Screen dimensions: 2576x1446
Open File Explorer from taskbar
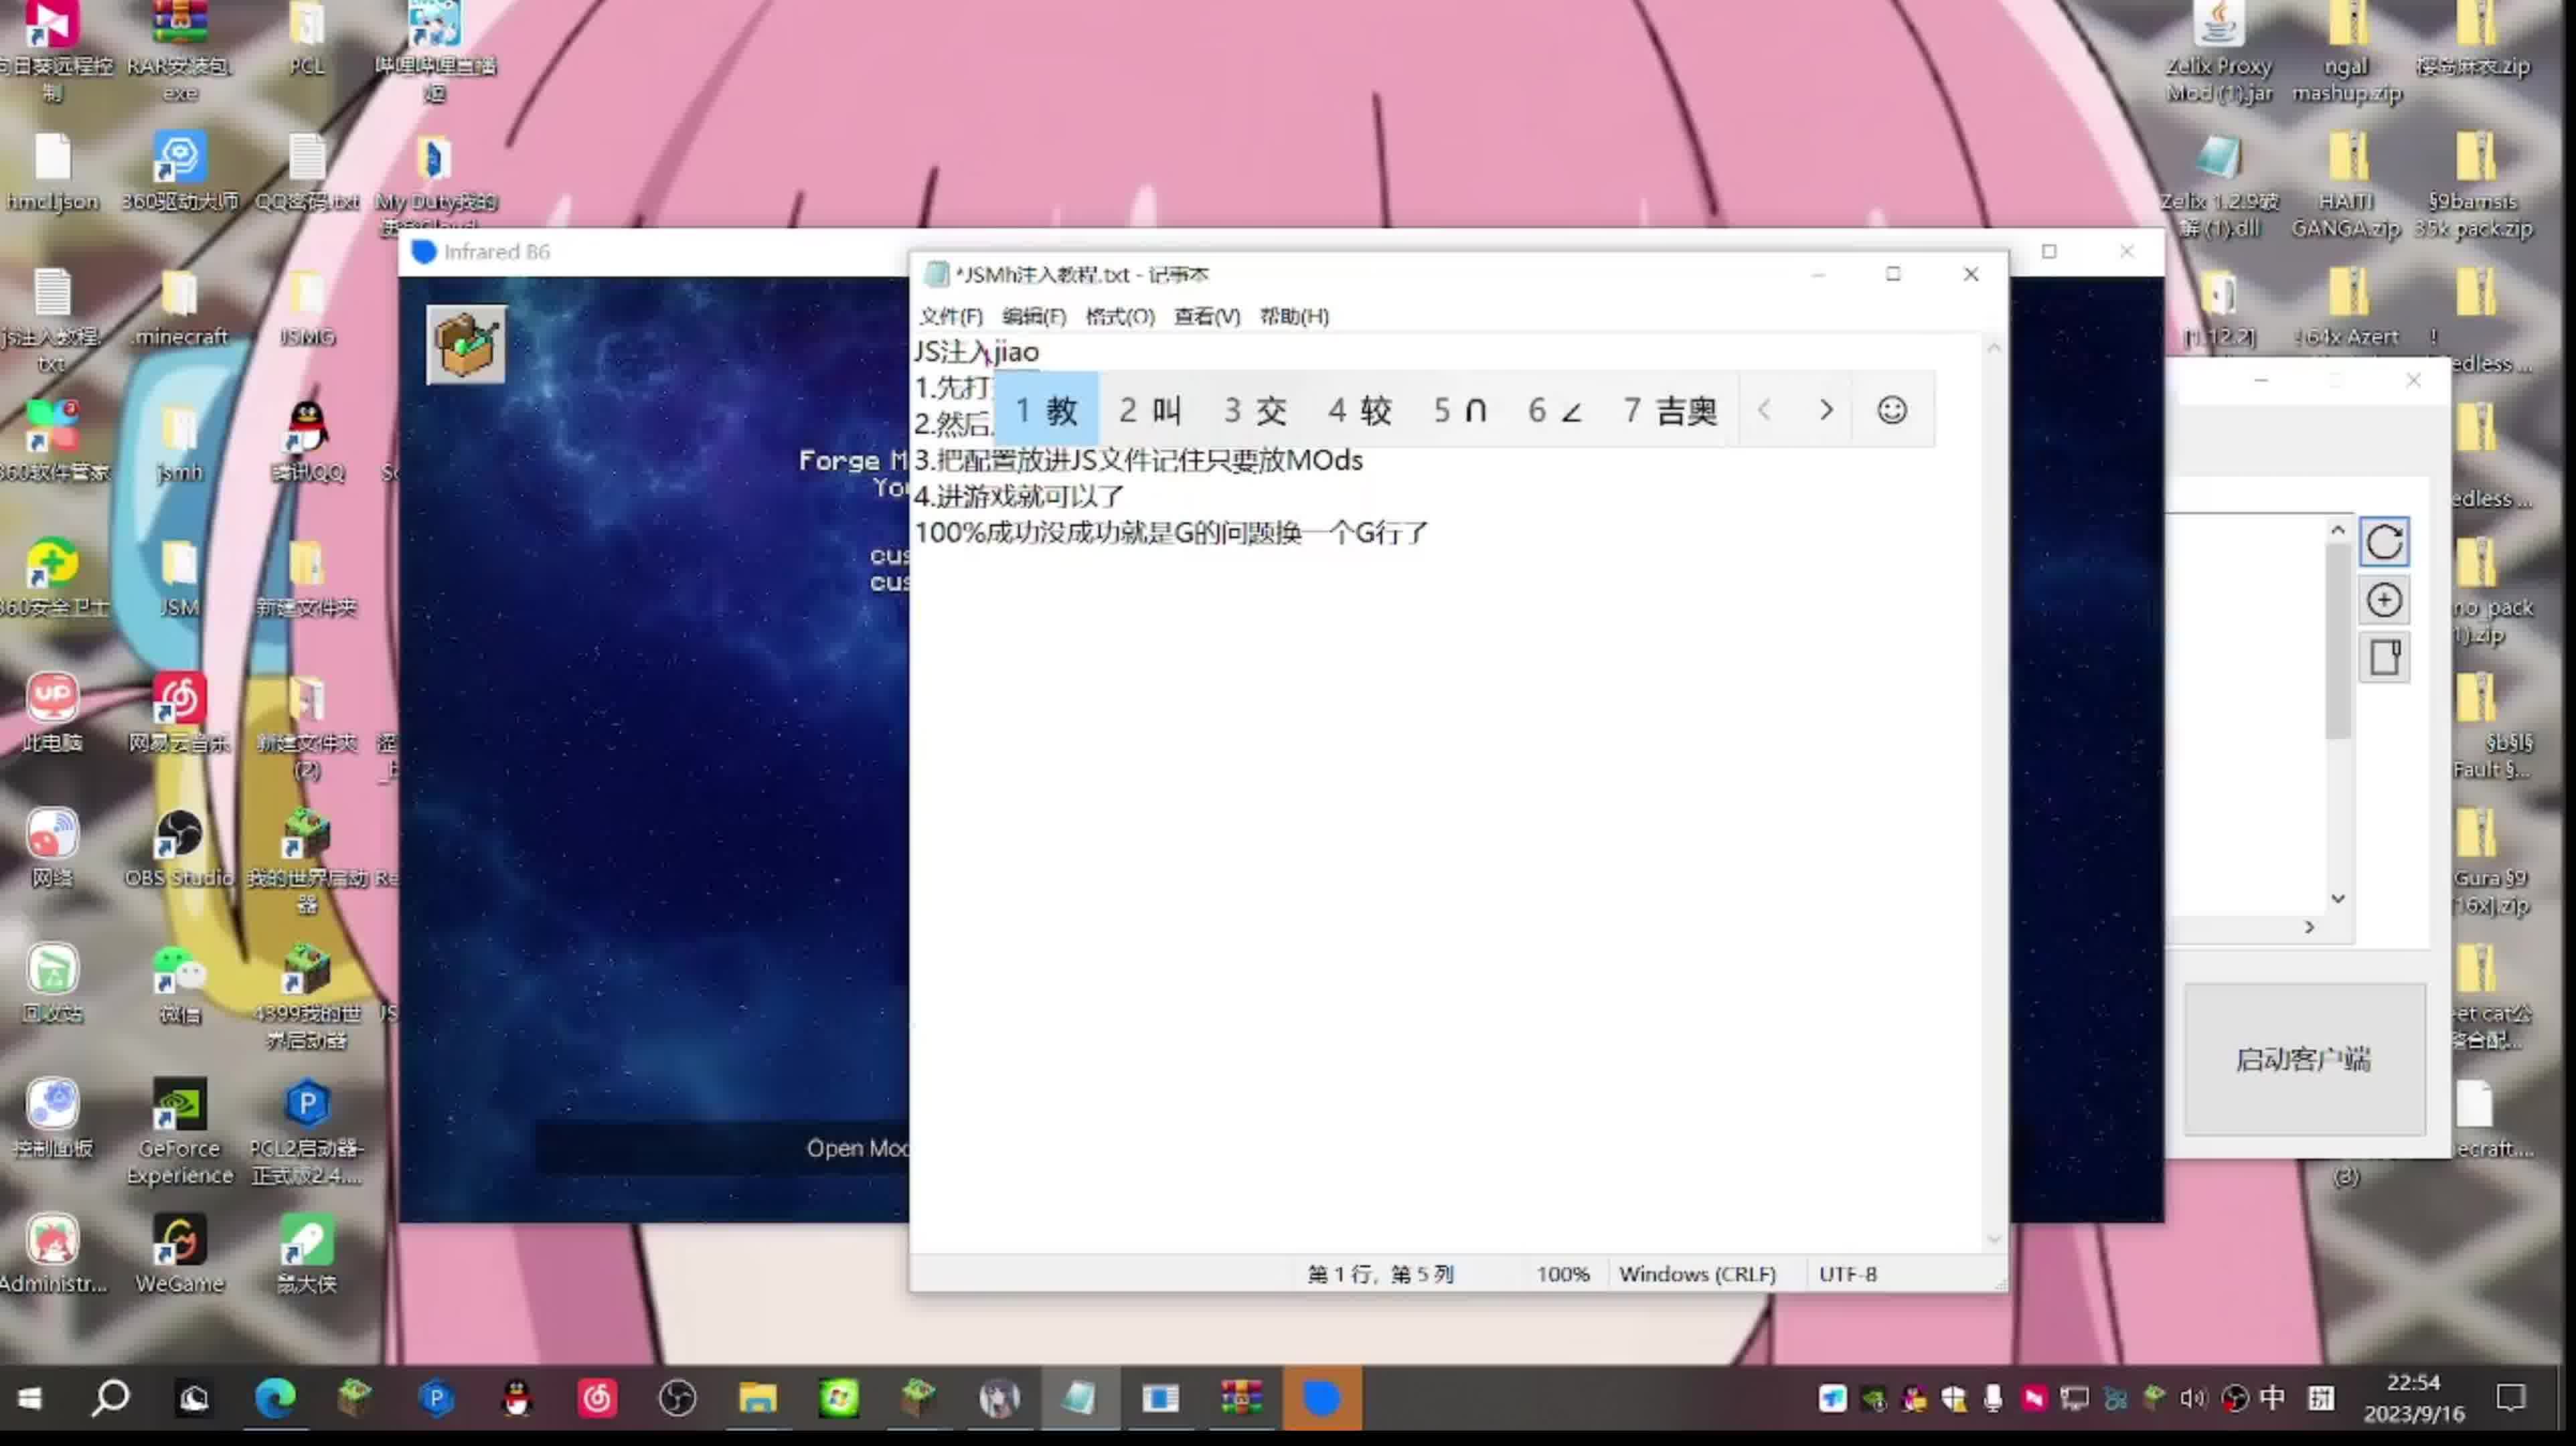pos(757,1398)
